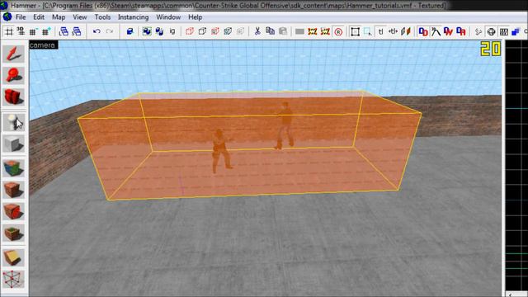Screen dimensions: 528x297
Task: Click the Load Window State icon
Action: click(64, 31)
